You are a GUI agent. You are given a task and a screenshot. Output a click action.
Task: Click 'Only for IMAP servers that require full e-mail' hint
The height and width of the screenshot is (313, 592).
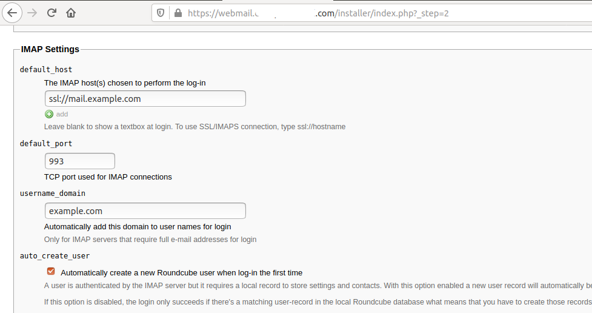tap(150, 240)
